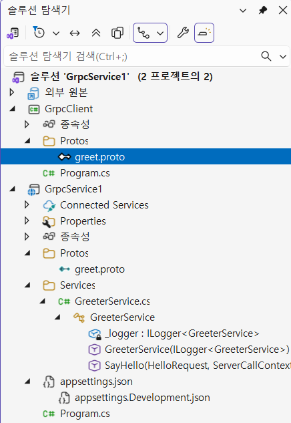This screenshot has height=423, width=291.
Task: Click the method icon of GreeterService constructor
Action: pos(94,350)
